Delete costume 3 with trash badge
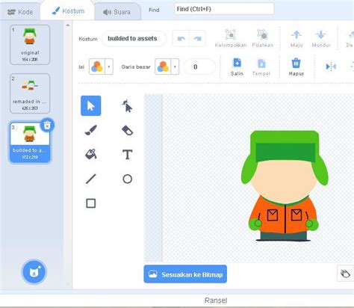Image resolution: width=354 pixels, height=308 pixels. tap(47, 125)
